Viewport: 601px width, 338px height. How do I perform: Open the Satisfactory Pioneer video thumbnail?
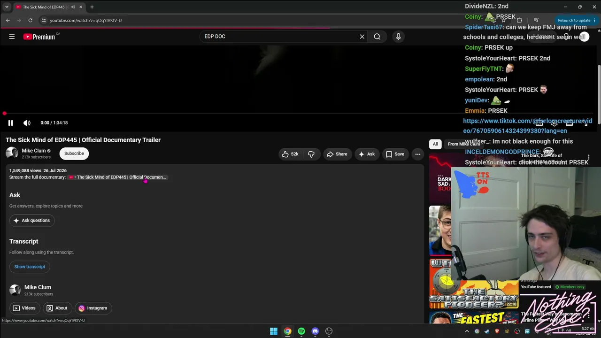[474, 284]
